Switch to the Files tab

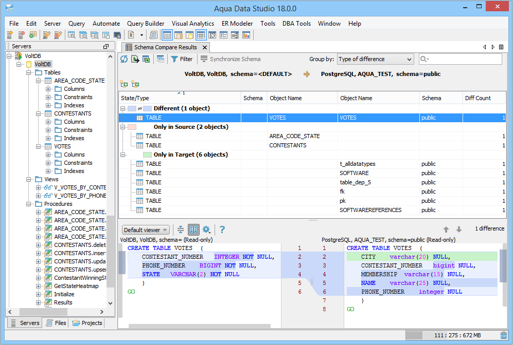pos(57,323)
